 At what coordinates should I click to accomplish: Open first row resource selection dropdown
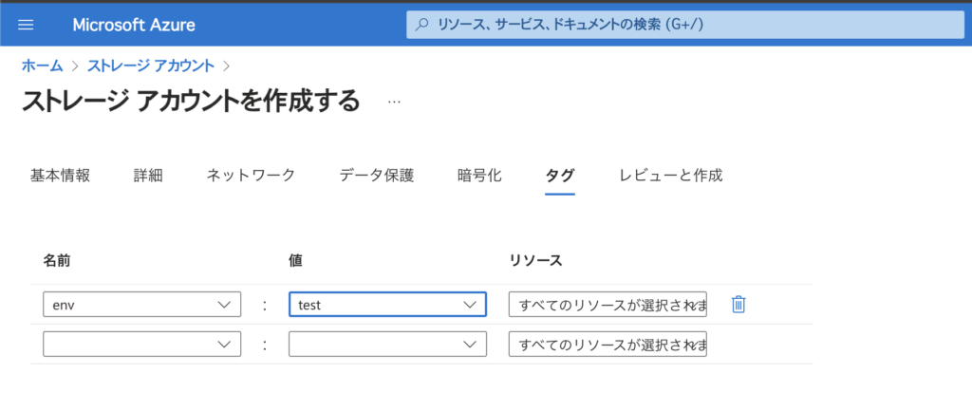[607, 305]
